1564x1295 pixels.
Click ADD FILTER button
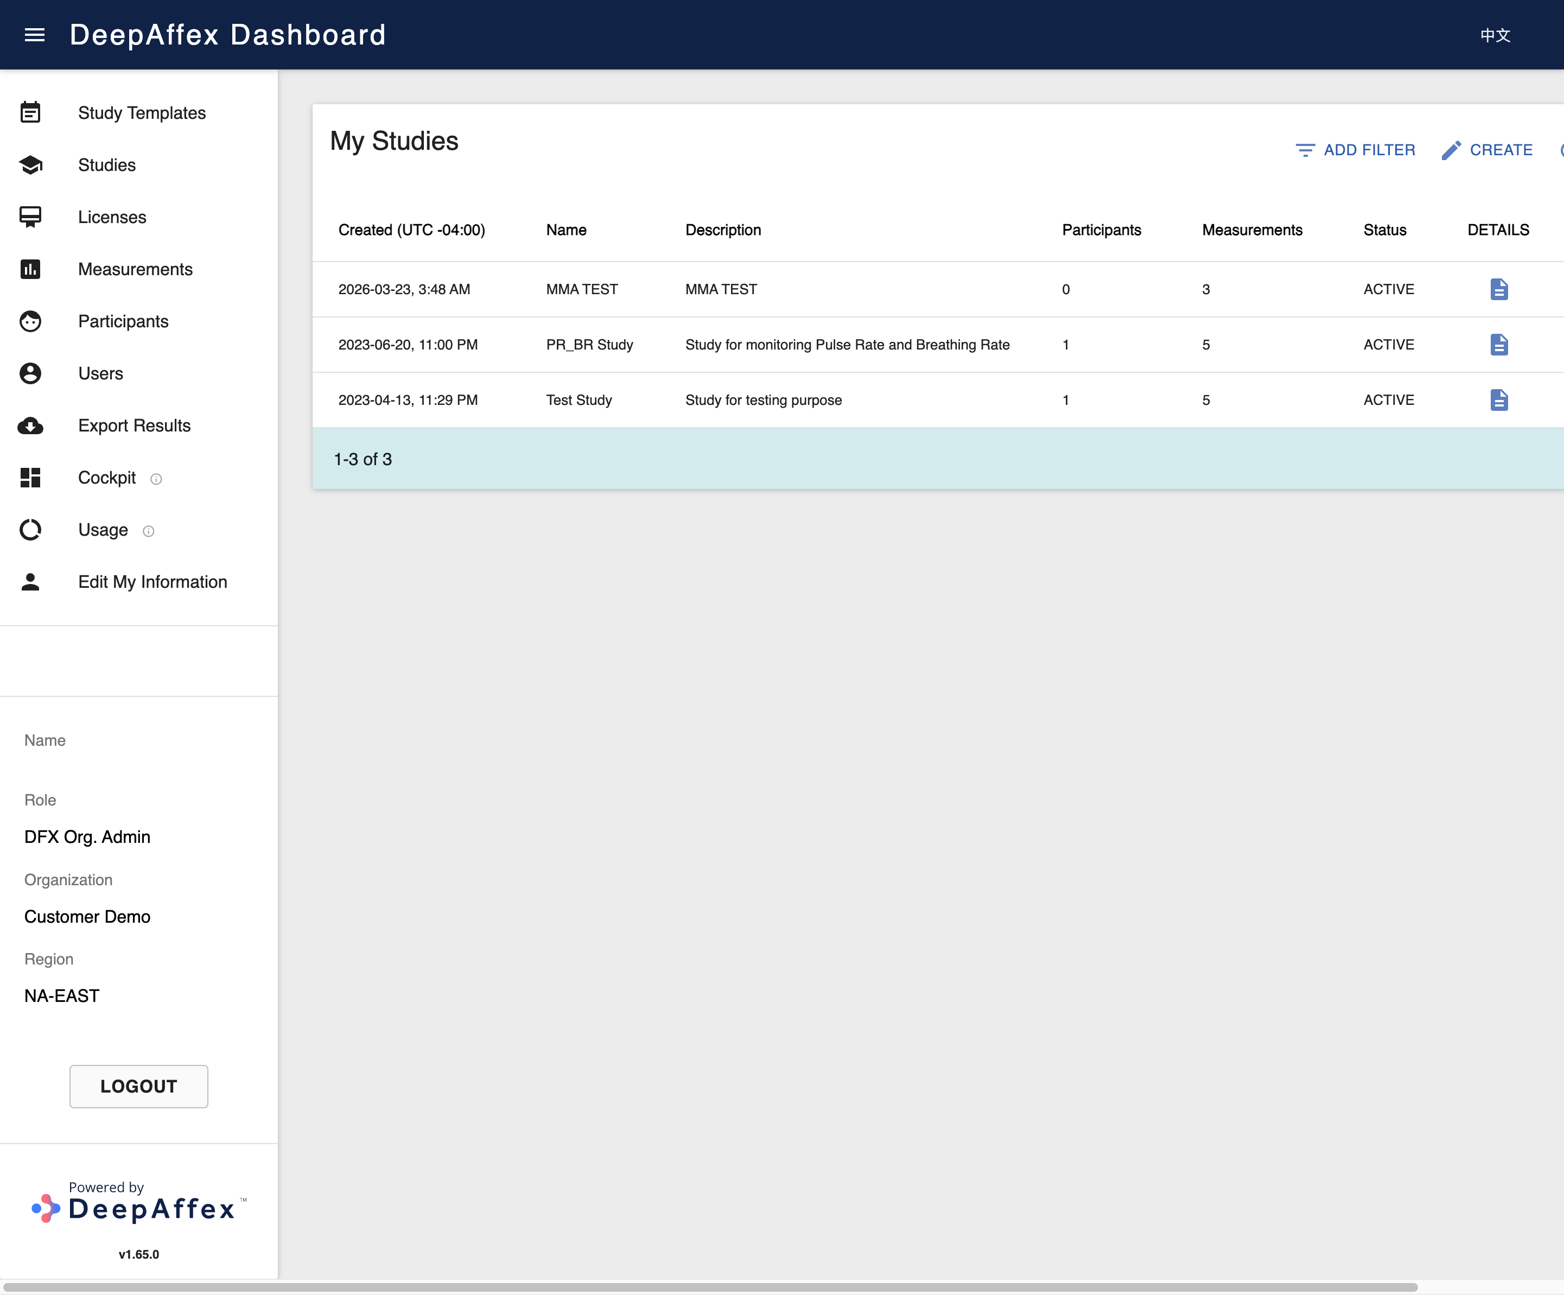click(x=1356, y=150)
